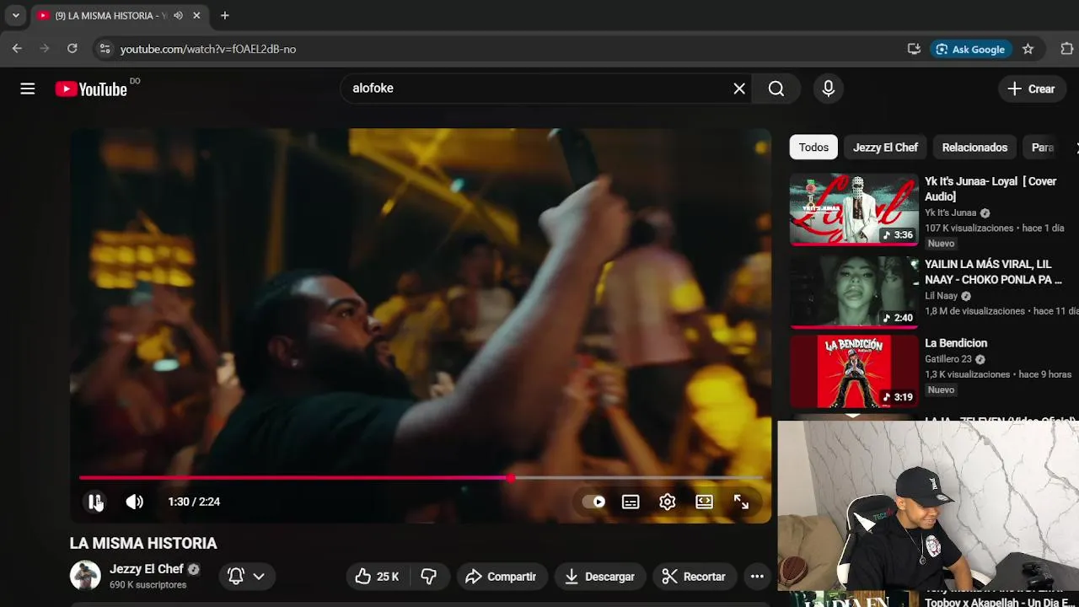Open Yk It's Junaa- Loyal title
Screen dimensions: 1079x607
(x=990, y=189)
